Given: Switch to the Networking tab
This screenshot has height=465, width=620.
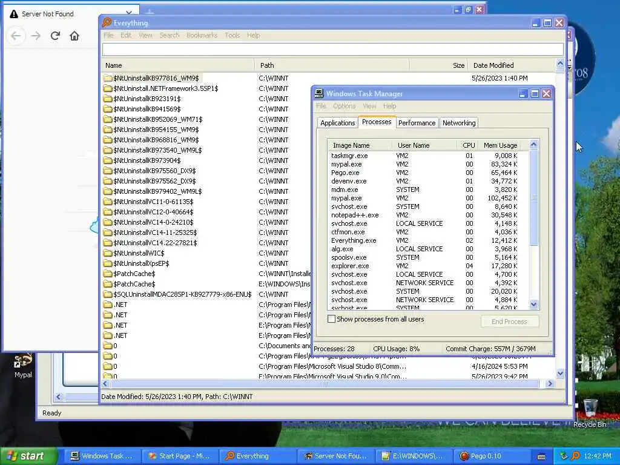Looking at the screenshot, I should click(x=459, y=123).
